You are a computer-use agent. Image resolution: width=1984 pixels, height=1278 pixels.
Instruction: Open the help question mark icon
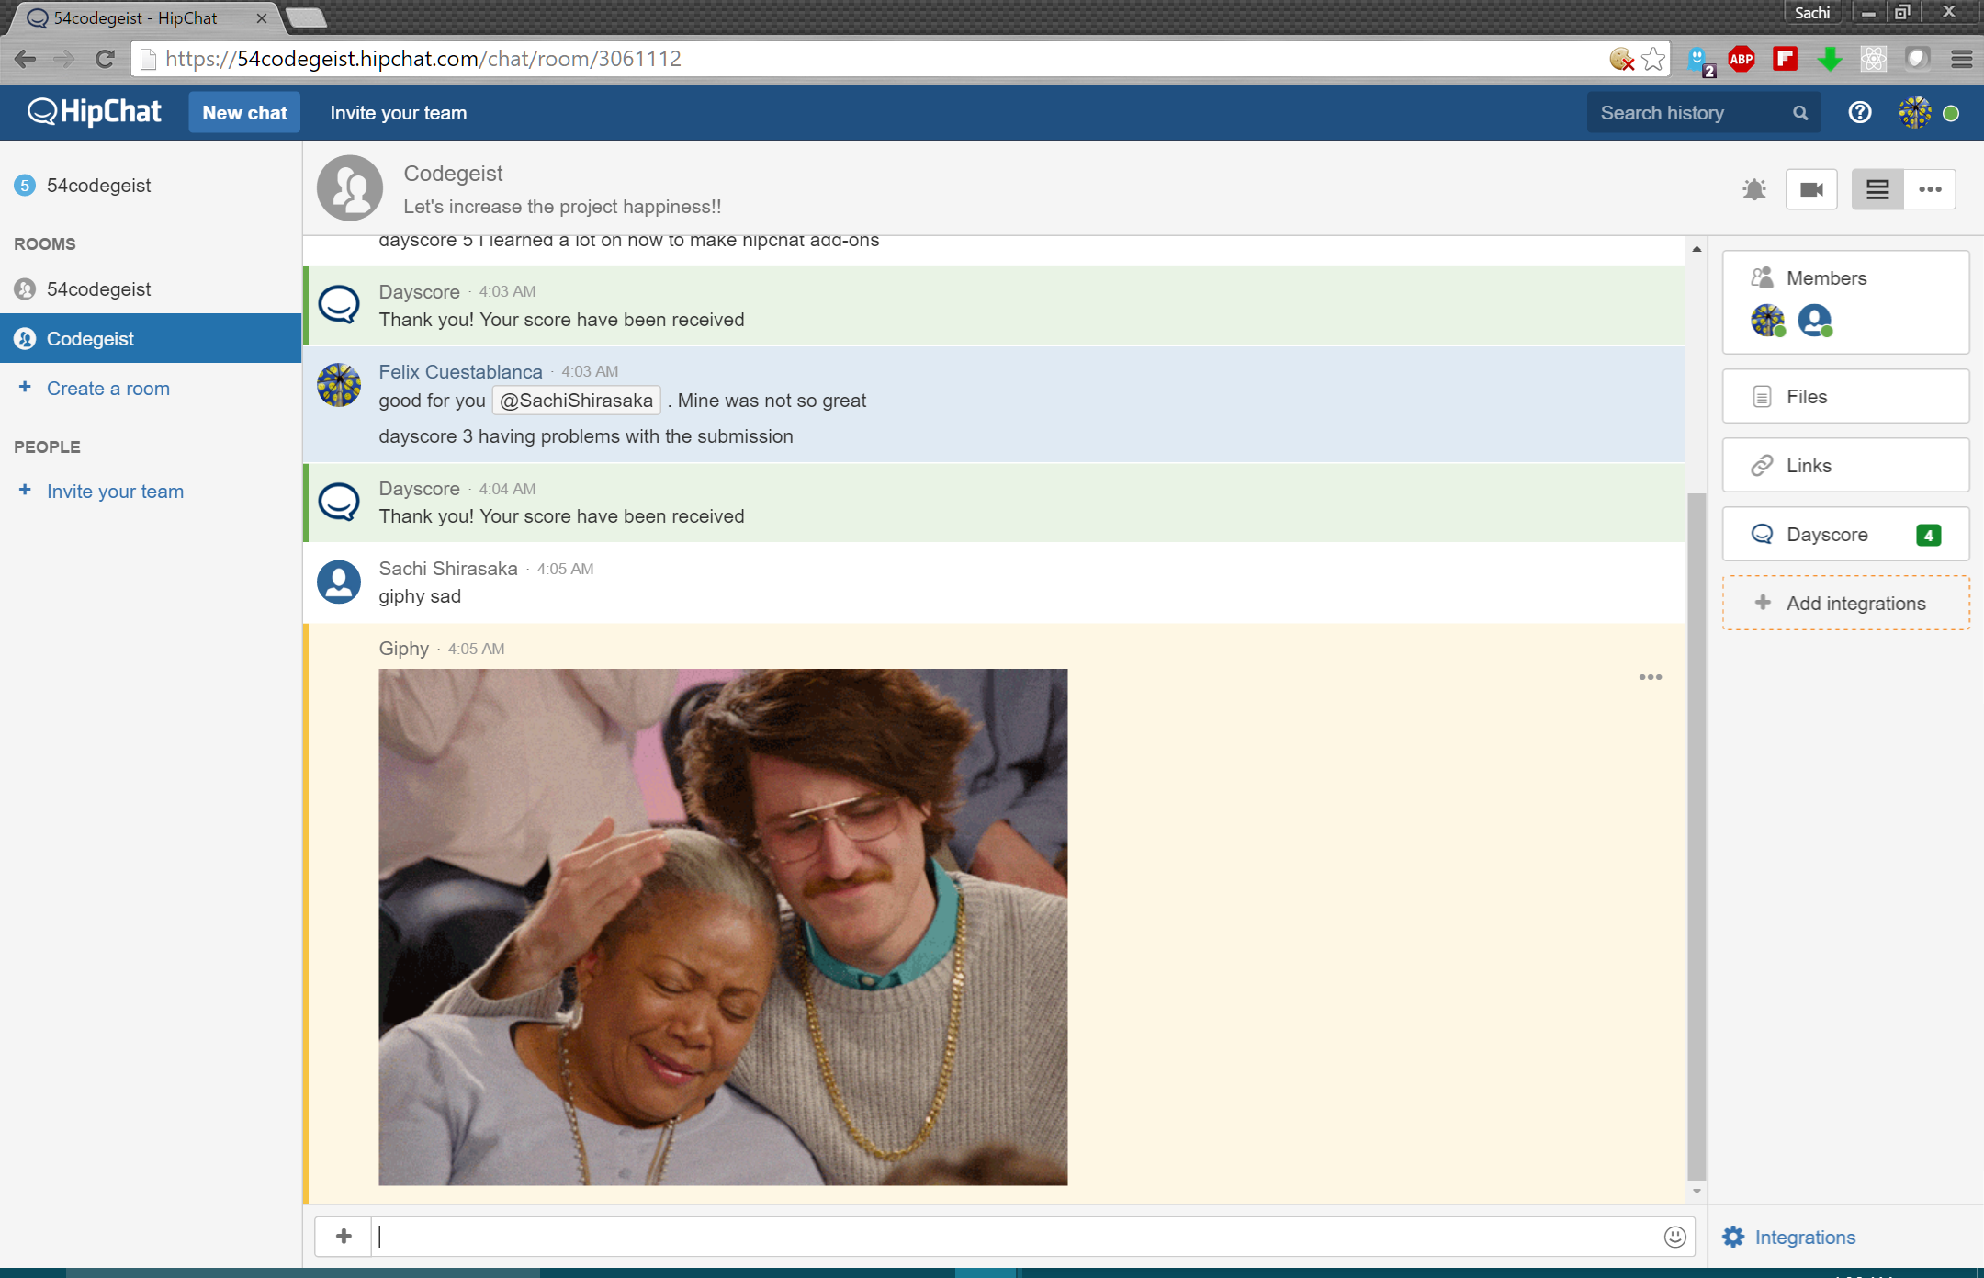[x=1859, y=113]
